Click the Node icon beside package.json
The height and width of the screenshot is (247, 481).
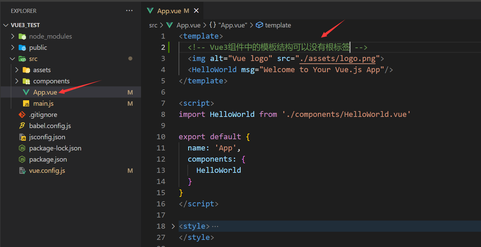pos(22,159)
